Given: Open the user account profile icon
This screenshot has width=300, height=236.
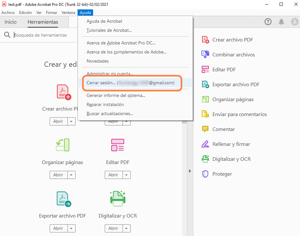Looking at the screenshot, I should point(294,22).
